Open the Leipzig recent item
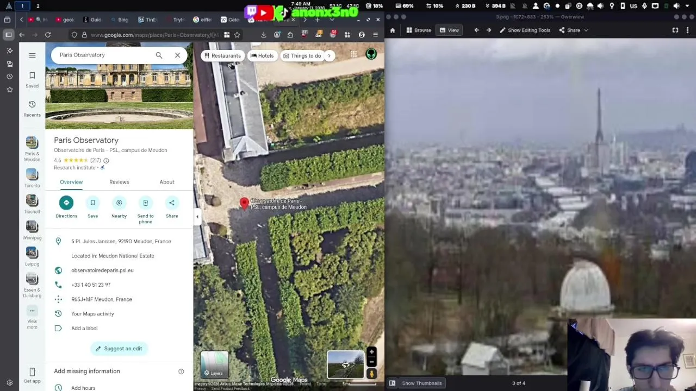 (x=32, y=256)
